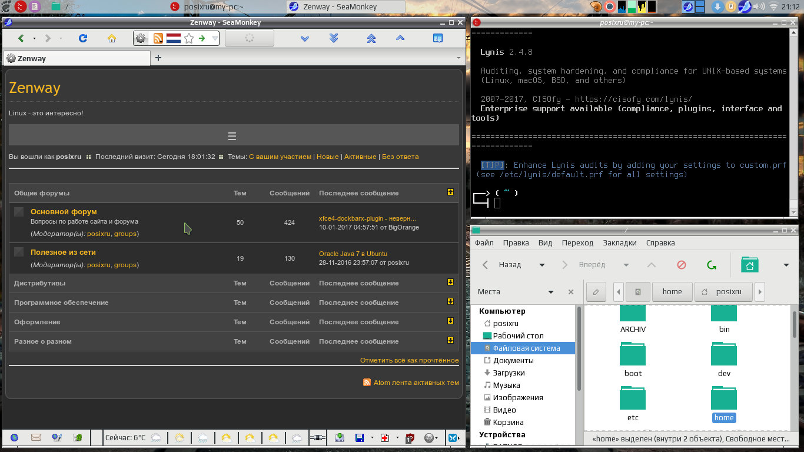804x452 pixels.
Task: Click the home path button in file manager
Action: pos(672,291)
